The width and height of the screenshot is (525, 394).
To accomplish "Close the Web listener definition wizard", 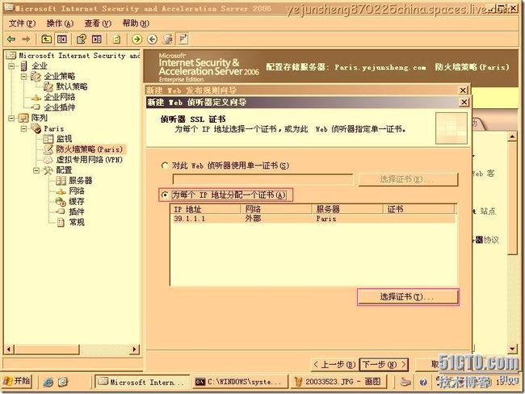I will click(464, 102).
